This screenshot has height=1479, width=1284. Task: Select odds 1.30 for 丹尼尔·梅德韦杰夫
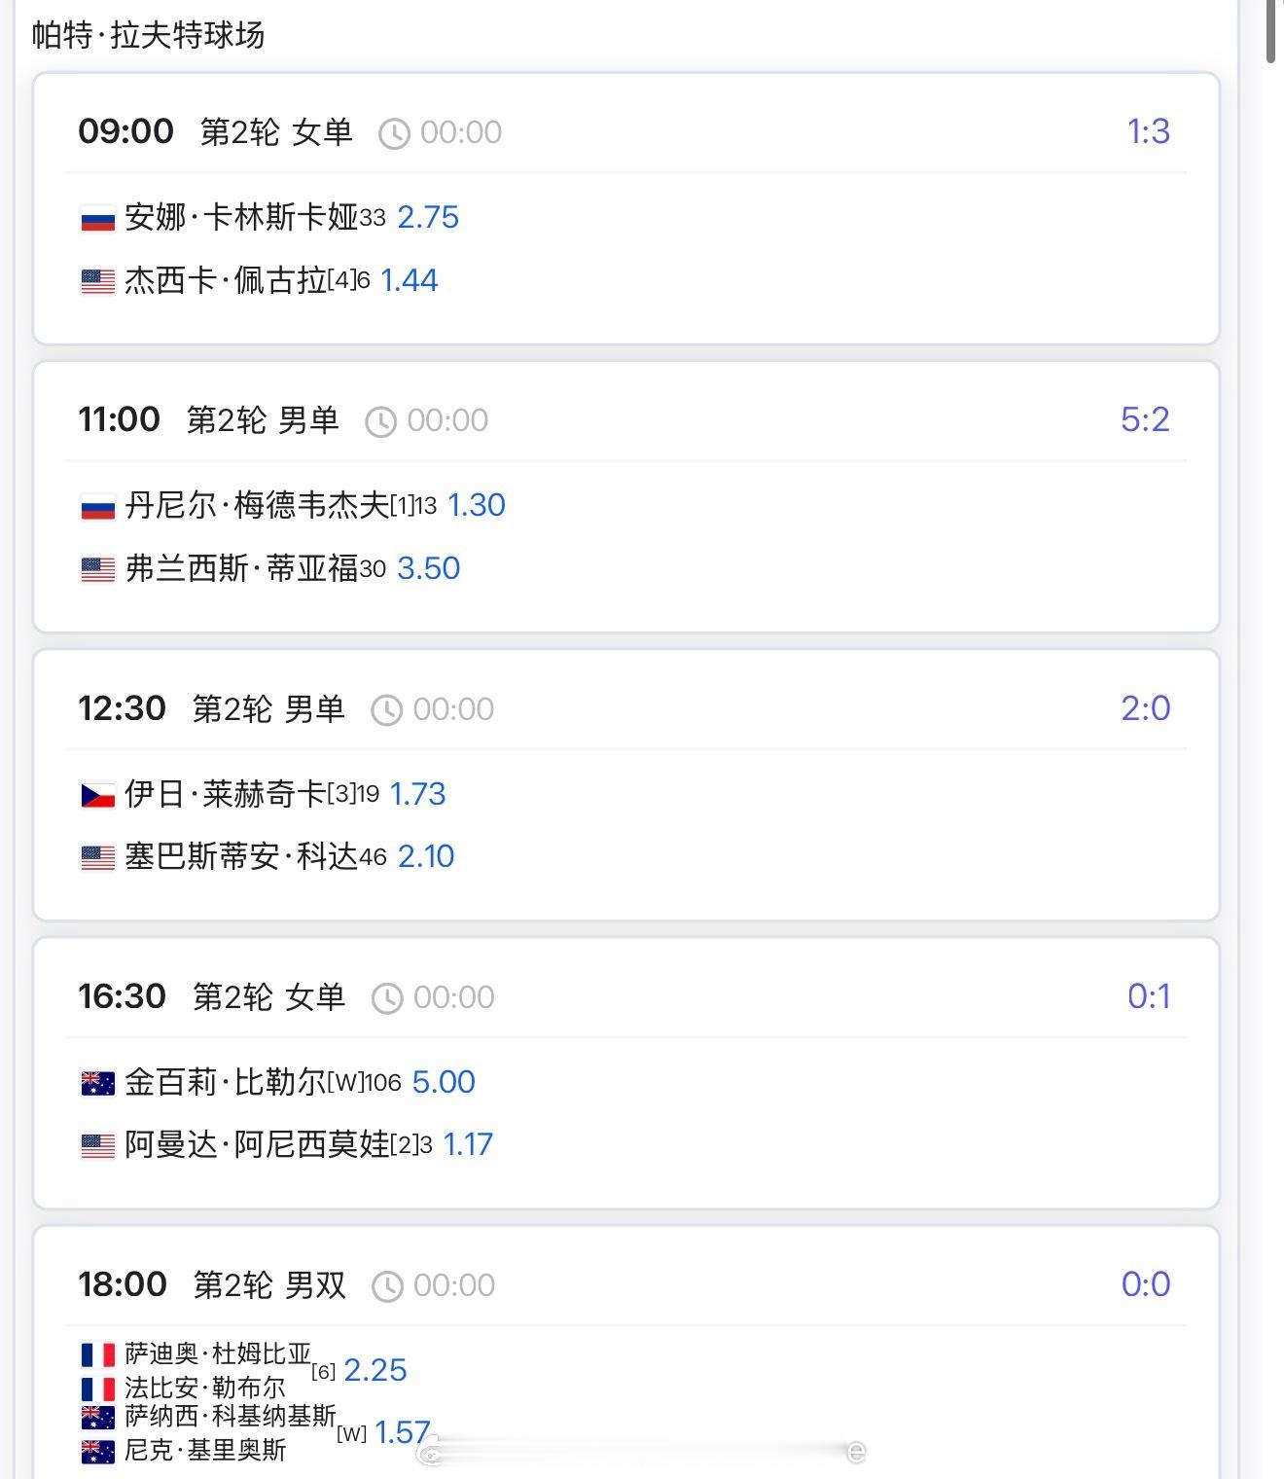(477, 505)
